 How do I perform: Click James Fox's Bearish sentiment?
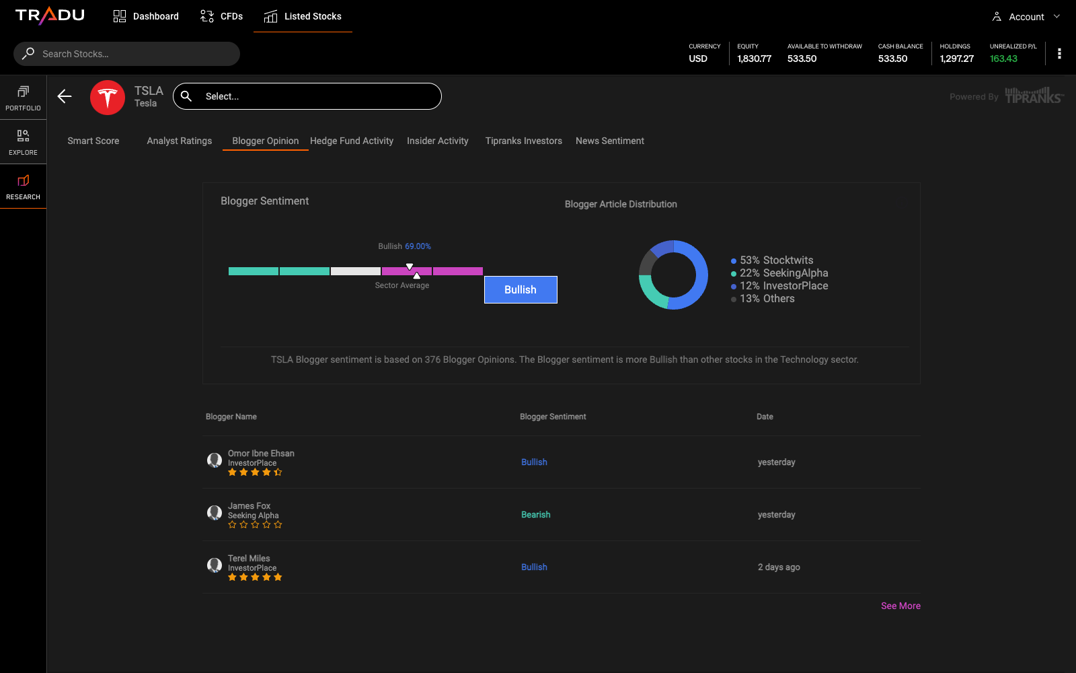(x=536, y=515)
